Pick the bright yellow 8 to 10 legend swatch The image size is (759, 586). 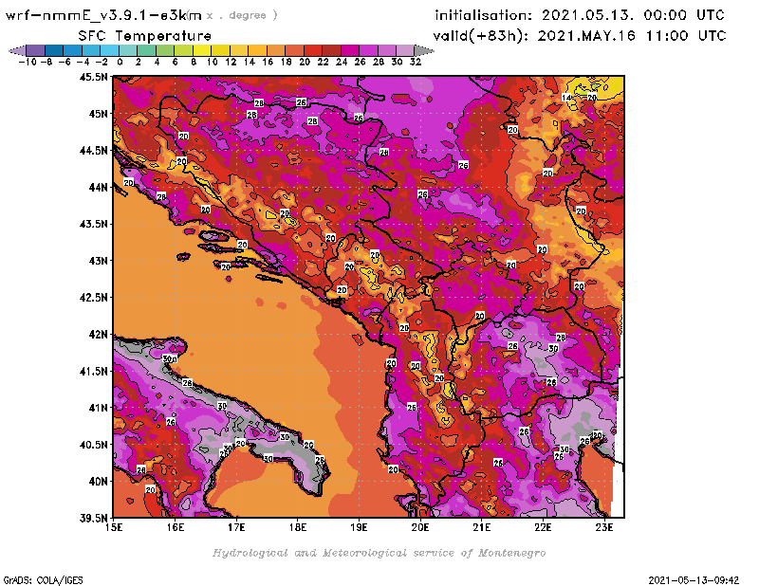click(x=202, y=50)
